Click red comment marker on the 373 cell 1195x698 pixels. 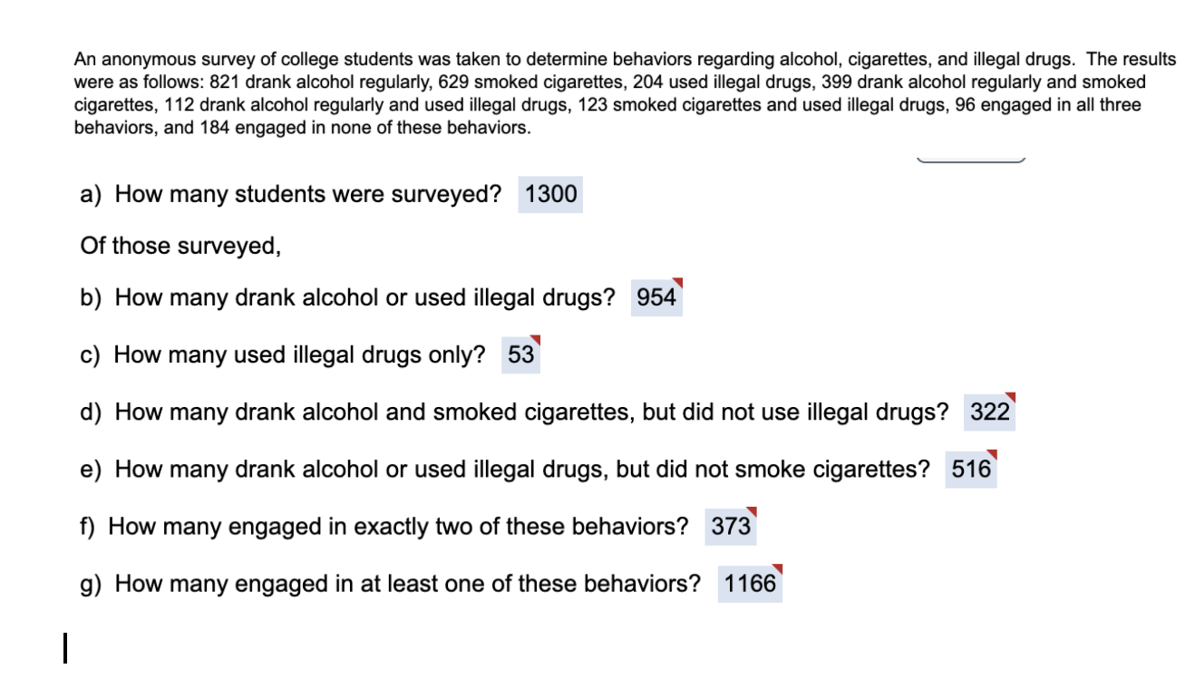click(751, 512)
